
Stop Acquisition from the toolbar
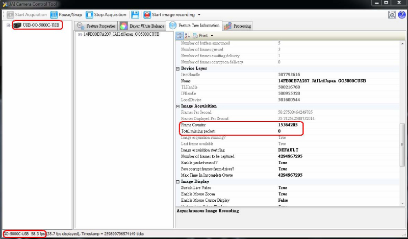click(106, 15)
